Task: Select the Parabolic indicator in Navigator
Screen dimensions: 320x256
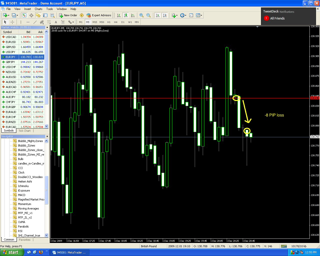Action: 23,226
